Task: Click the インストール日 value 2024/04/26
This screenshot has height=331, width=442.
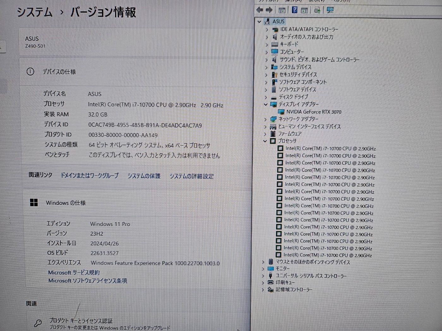Action: pos(105,243)
